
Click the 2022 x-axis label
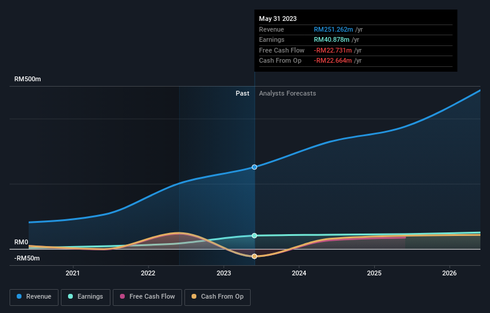pos(148,273)
